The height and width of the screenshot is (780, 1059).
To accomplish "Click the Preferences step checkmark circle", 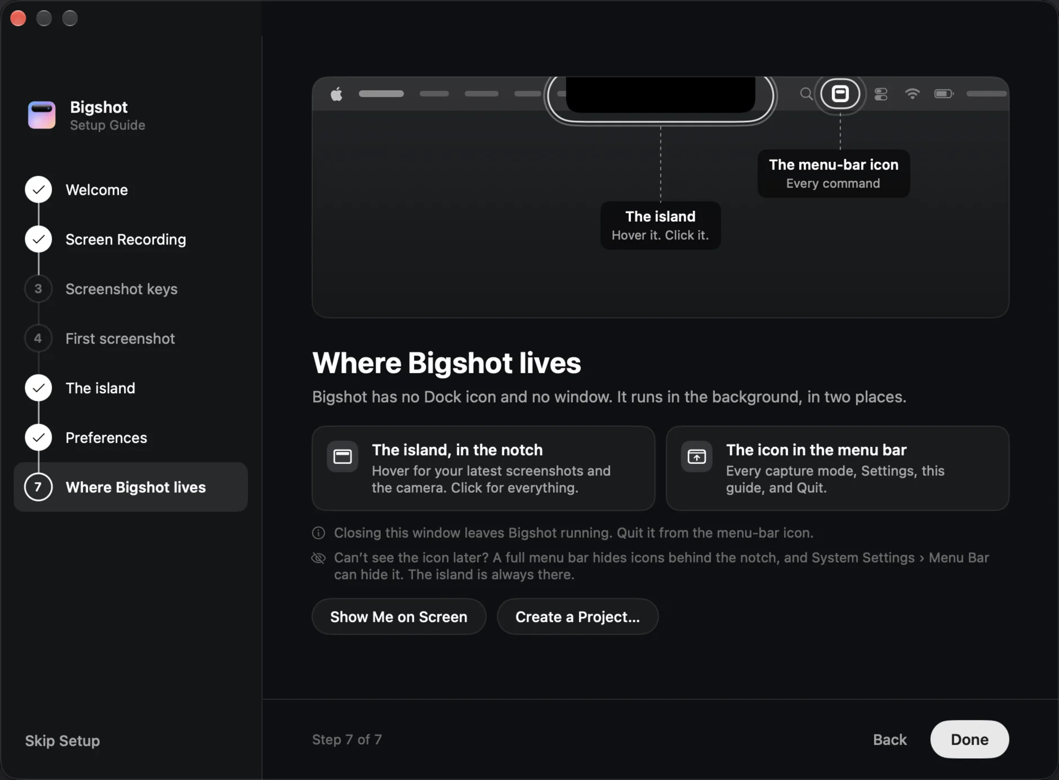I will [38, 438].
